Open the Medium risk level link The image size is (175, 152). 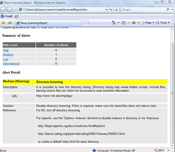click(x=8, y=55)
